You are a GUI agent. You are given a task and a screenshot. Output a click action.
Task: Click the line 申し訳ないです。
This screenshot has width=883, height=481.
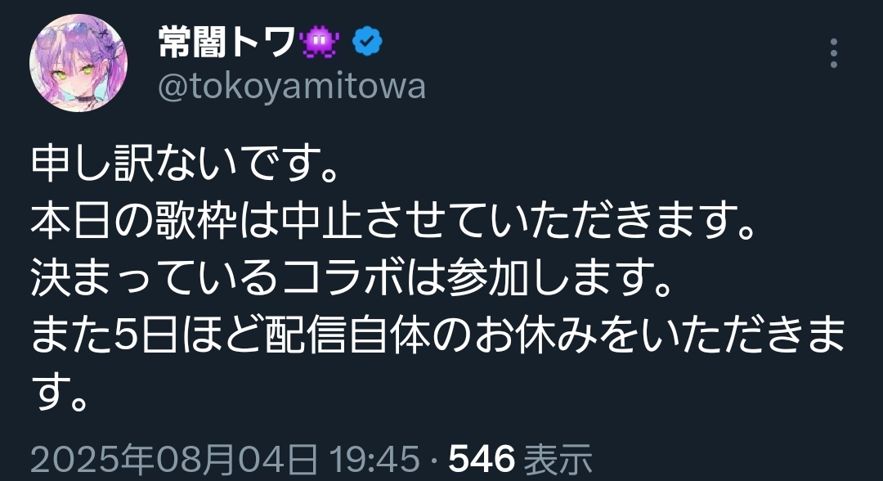185,164
